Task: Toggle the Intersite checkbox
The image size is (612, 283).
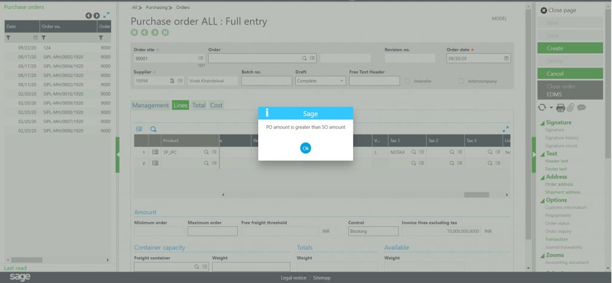Action: [408, 81]
